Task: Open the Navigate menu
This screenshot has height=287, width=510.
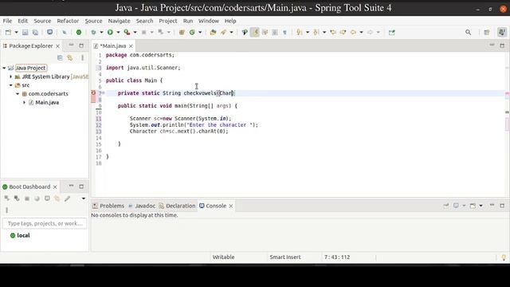Action: point(119,21)
